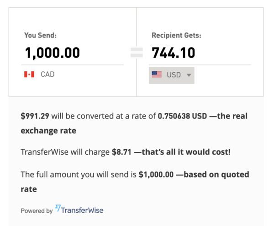The image size is (274, 226).
Task: Click the $991.29 converted amount
Action: [x=35, y=116]
